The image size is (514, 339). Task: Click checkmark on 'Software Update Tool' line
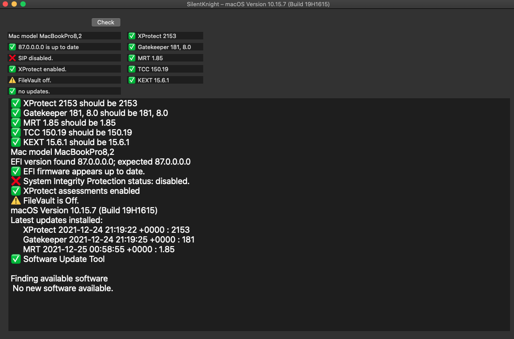tap(16, 259)
